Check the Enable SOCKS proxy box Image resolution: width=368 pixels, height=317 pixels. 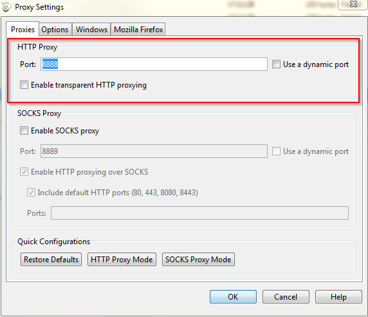(x=24, y=130)
